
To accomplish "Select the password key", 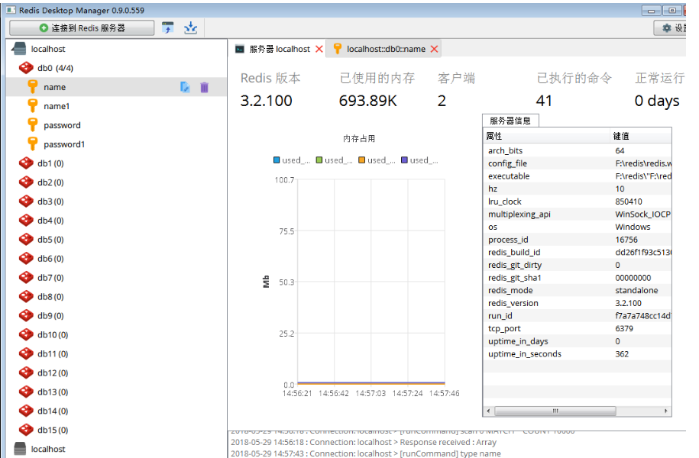I will click(62, 126).
